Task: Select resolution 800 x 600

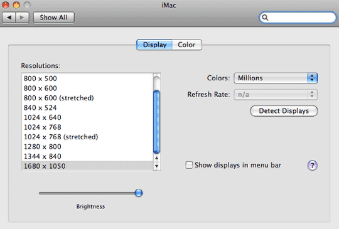Action: [x=87, y=88]
